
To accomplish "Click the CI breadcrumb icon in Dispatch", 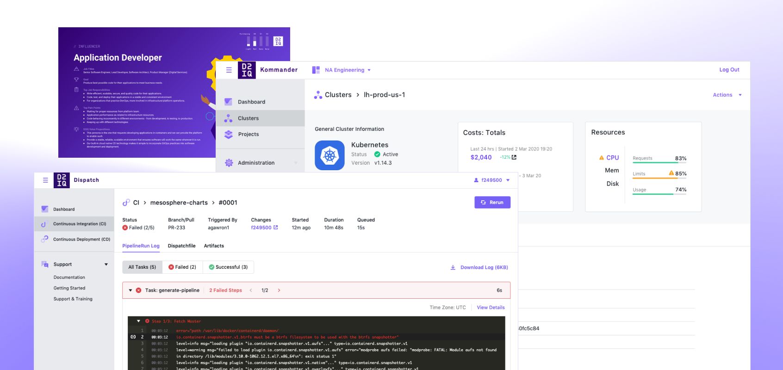I will coord(126,203).
